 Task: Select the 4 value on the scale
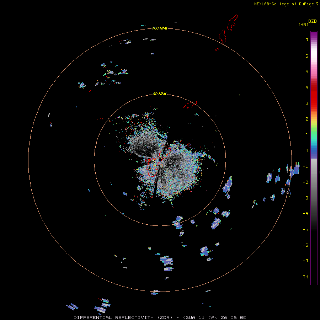307,87
